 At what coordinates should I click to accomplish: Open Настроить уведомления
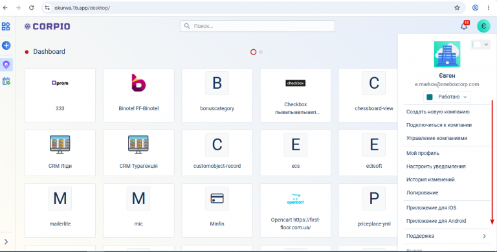click(x=436, y=166)
